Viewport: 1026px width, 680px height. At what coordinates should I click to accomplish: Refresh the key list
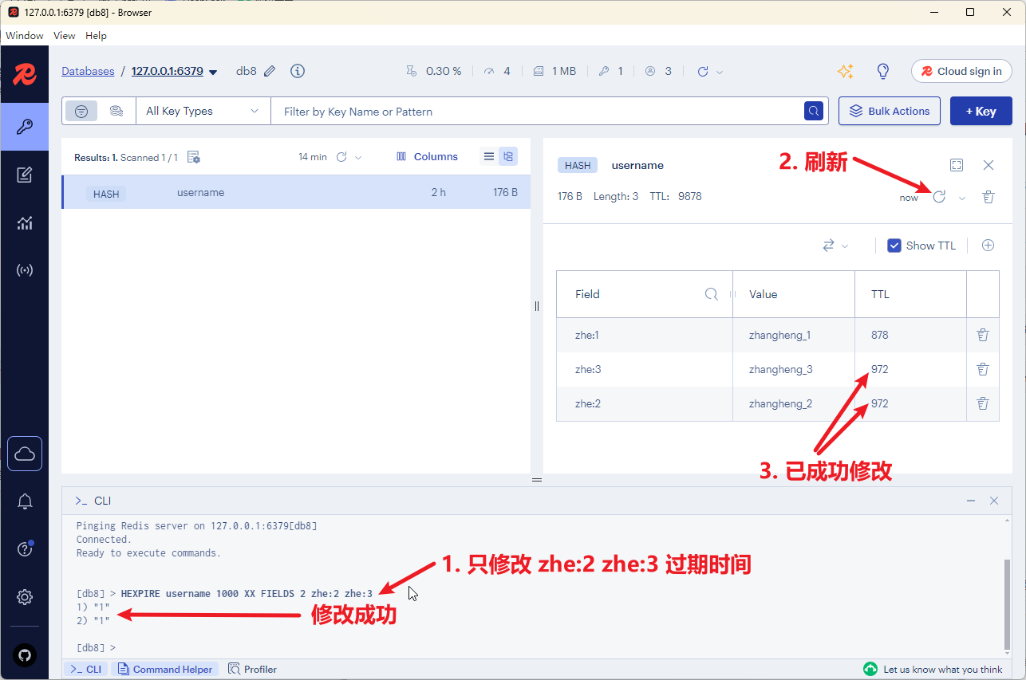pos(341,157)
